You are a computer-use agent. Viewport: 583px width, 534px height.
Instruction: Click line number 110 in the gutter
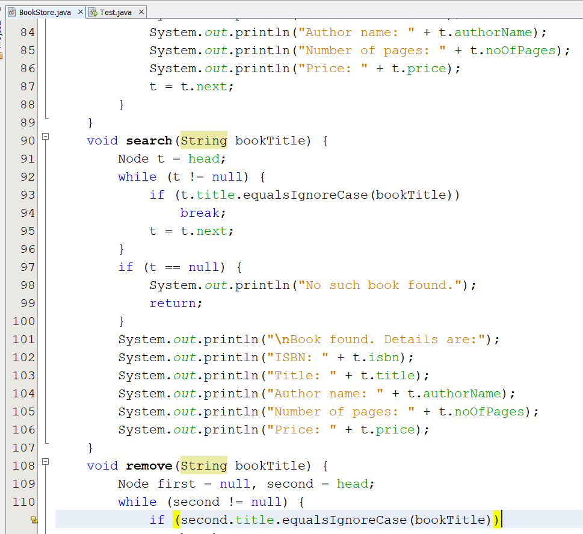[x=24, y=501]
